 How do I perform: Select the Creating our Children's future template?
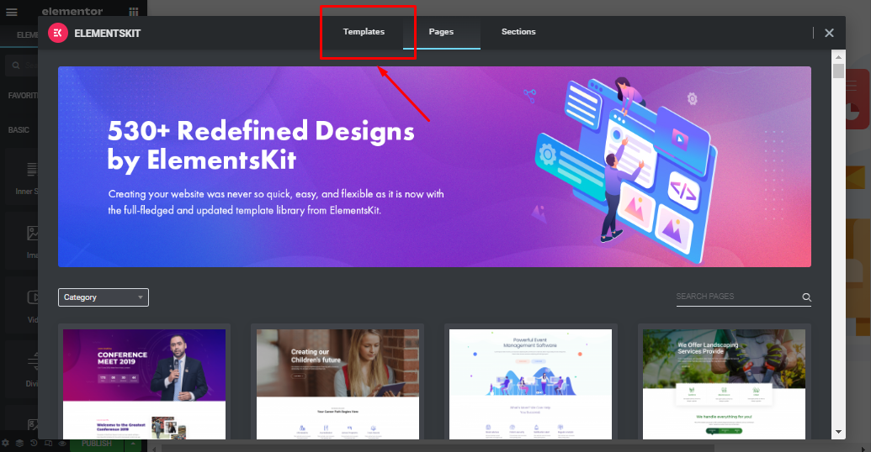pos(337,384)
